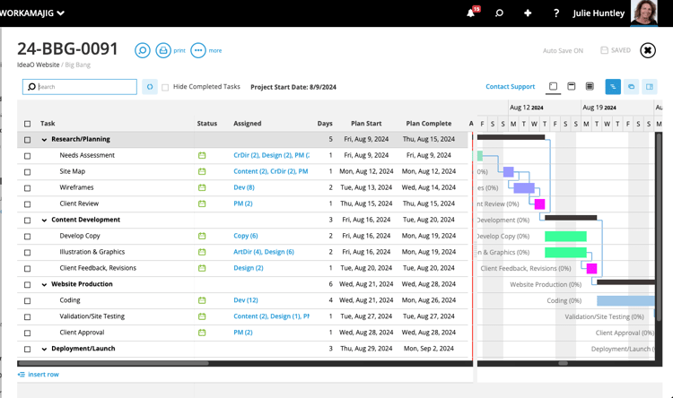
Task: Collapse the Content Development group
Action: click(44, 221)
